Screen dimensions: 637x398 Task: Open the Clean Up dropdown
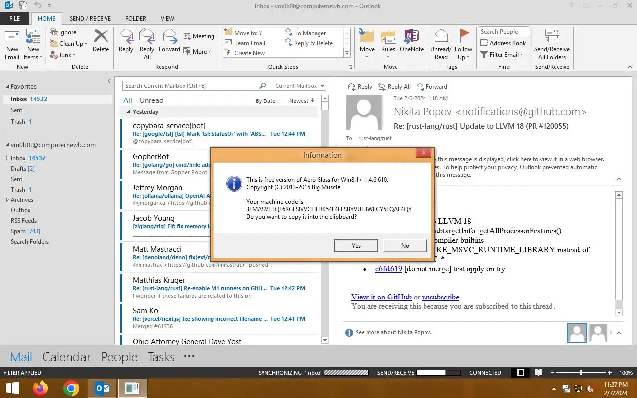[69, 44]
